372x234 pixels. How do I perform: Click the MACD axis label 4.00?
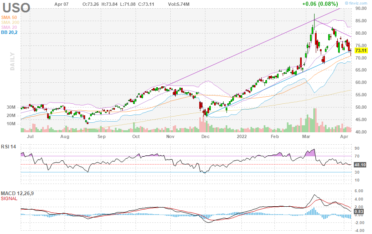tap(360, 199)
